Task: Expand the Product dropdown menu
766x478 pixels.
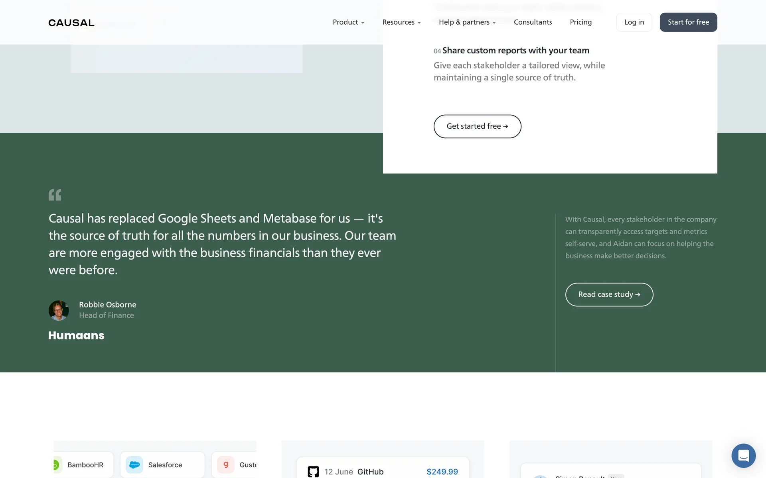Action: click(x=348, y=22)
